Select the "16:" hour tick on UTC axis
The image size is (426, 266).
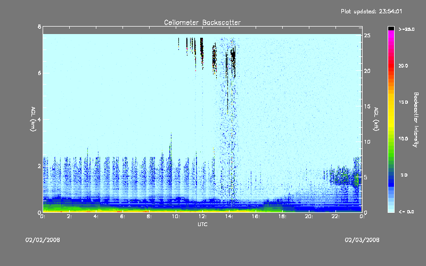(256, 217)
